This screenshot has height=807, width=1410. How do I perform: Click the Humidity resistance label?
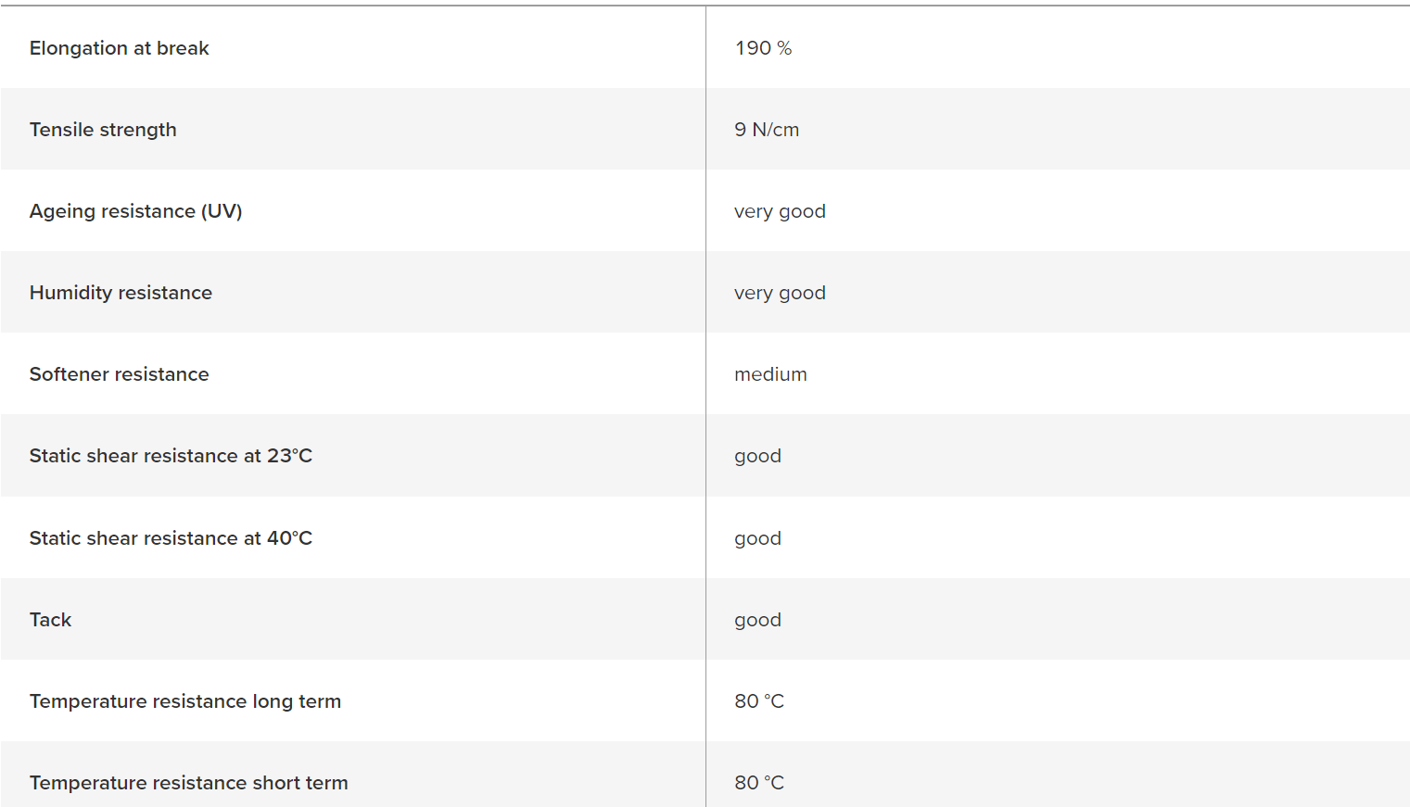point(121,293)
